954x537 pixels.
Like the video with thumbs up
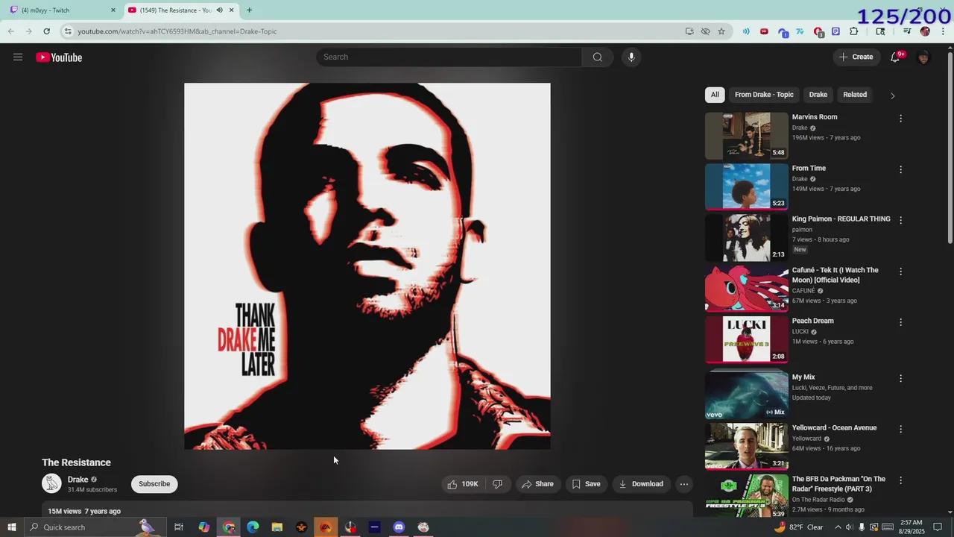point(462,484)
